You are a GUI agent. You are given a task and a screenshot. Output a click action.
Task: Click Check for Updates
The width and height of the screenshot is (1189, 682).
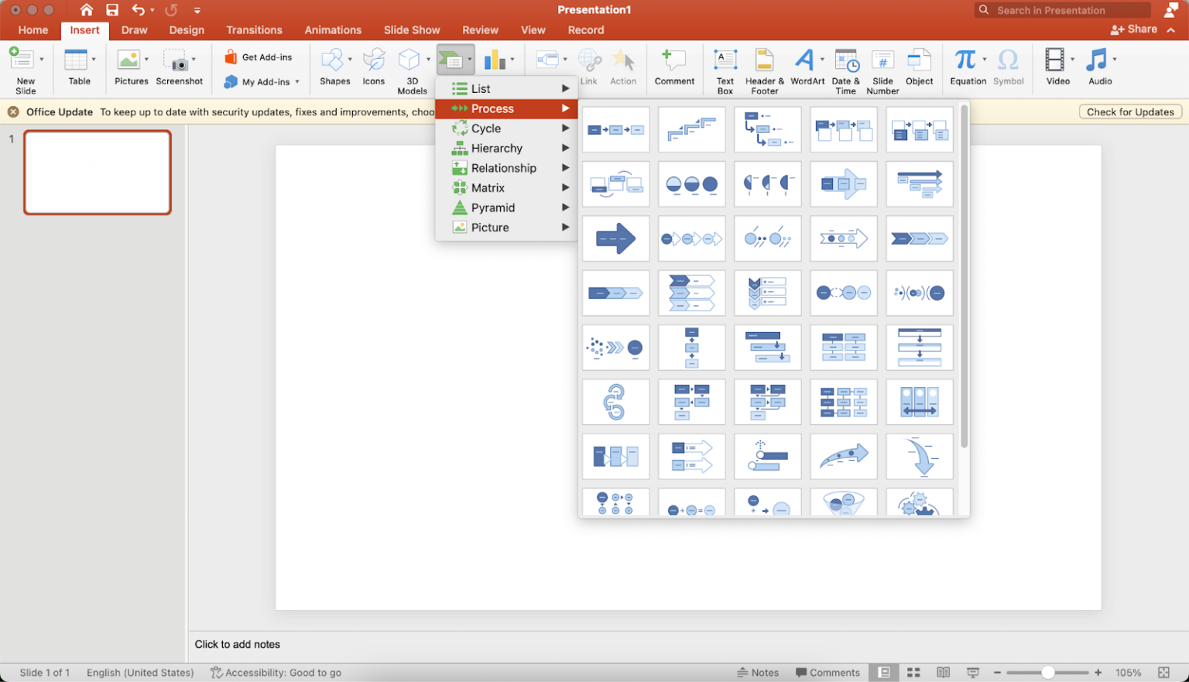coord(1129,111)
